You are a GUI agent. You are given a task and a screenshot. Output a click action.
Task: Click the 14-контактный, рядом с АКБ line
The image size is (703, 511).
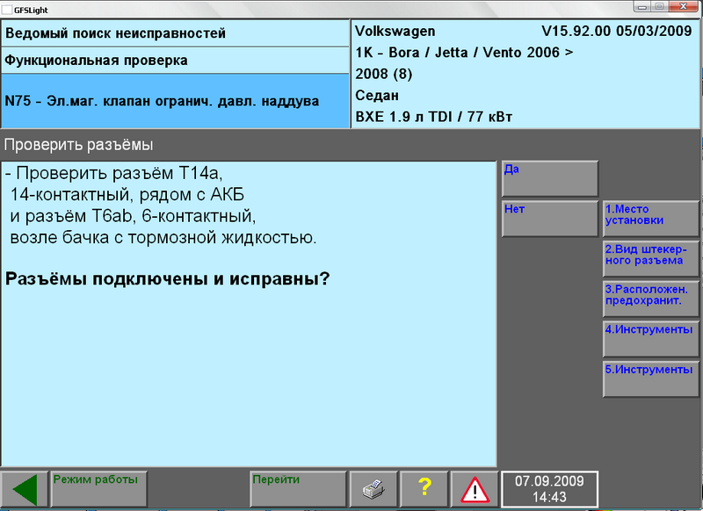point(127,194)
